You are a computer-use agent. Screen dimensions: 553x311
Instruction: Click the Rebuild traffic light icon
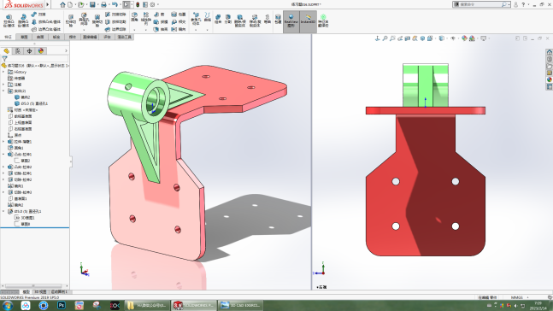coord(138,4)
